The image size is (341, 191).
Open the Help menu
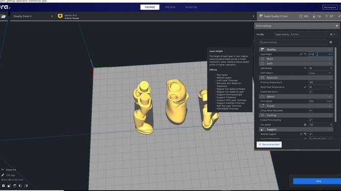tap(44, 1)
